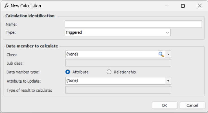The image size is (208, 113).
Task: Click the fx calculation icon in title bar
Action: pos(6,6)
